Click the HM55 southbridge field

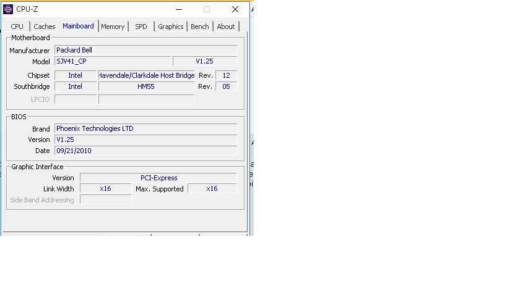[147, 86]
